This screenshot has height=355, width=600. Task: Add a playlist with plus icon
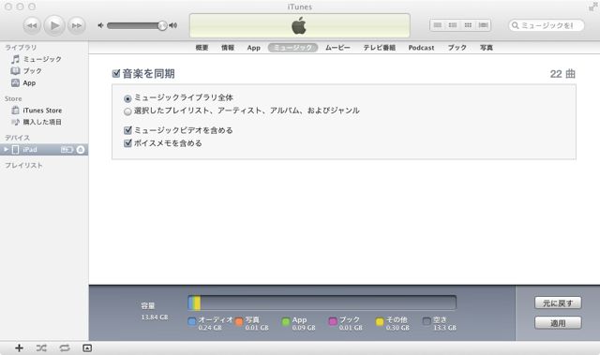[x=19, y=348]
